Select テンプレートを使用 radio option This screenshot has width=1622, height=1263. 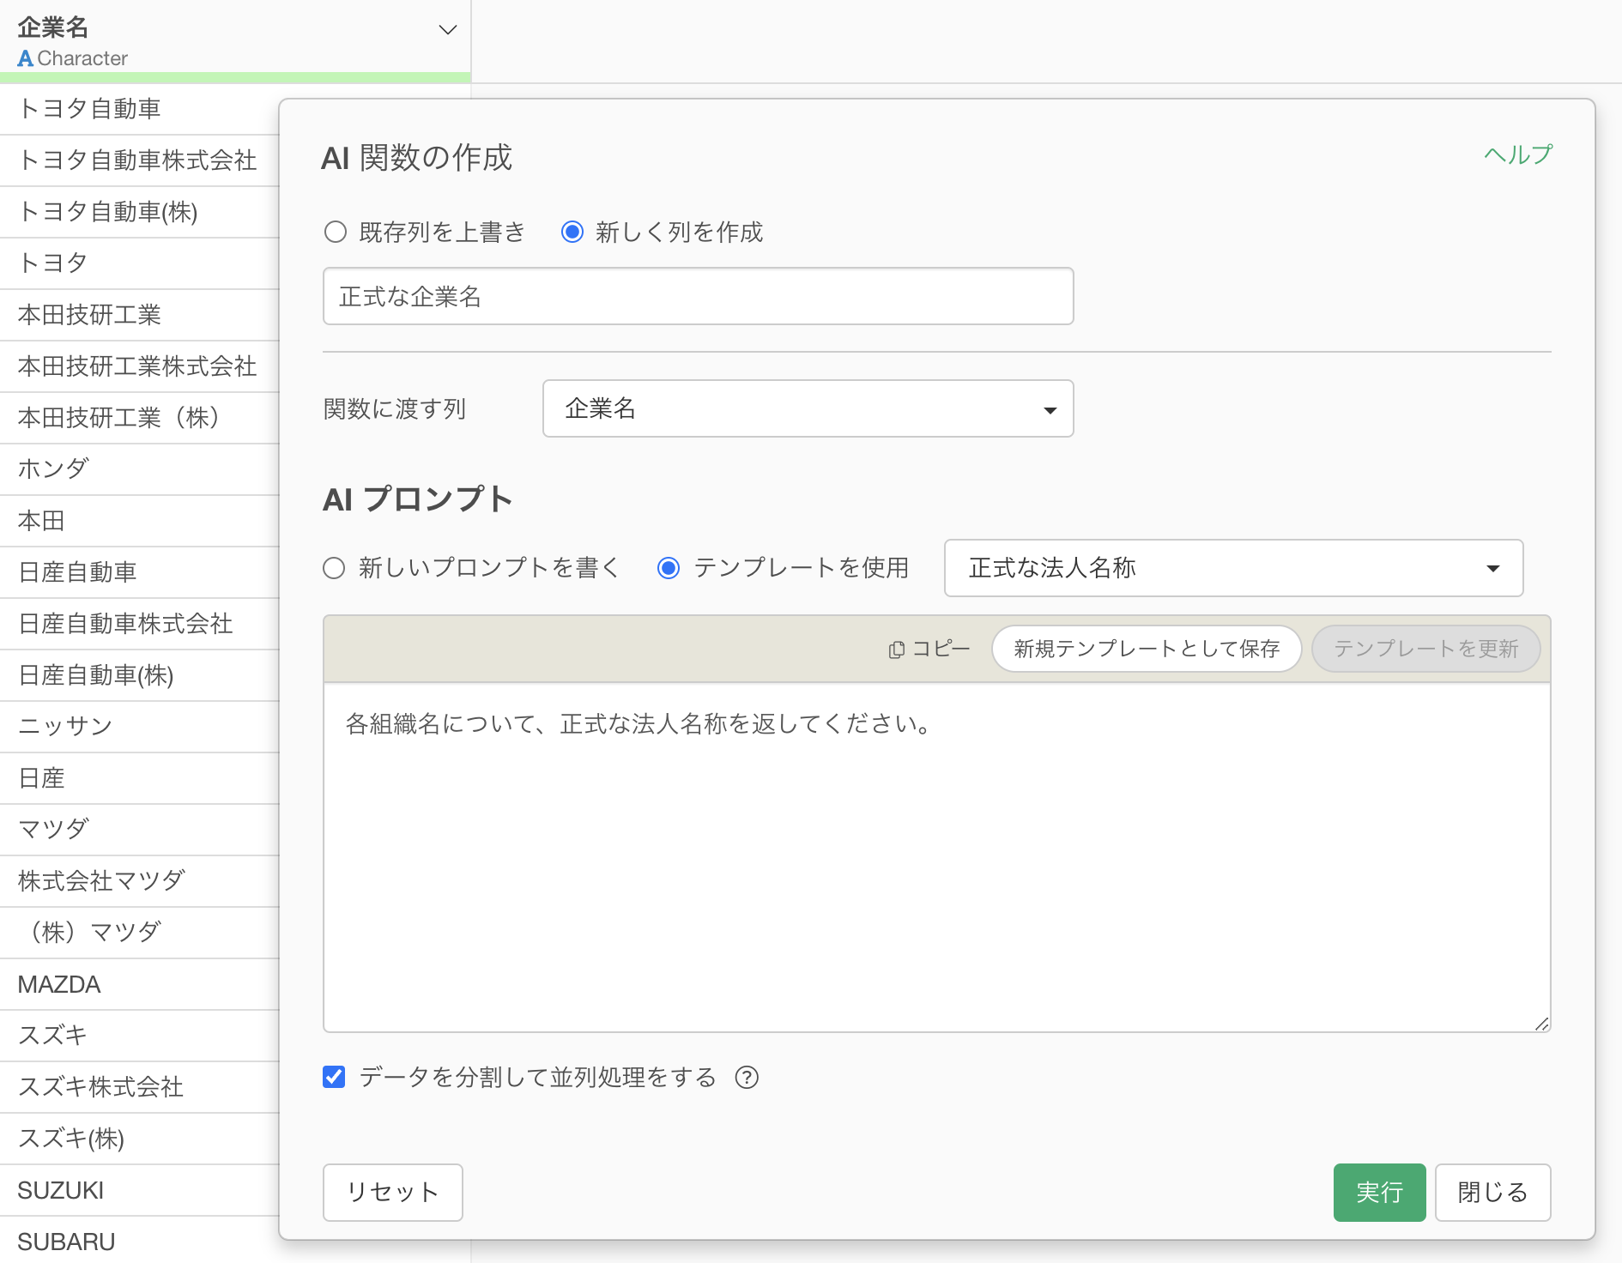coord(669,568)
